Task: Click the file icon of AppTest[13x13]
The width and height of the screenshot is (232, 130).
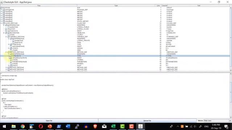Action: 6,31
